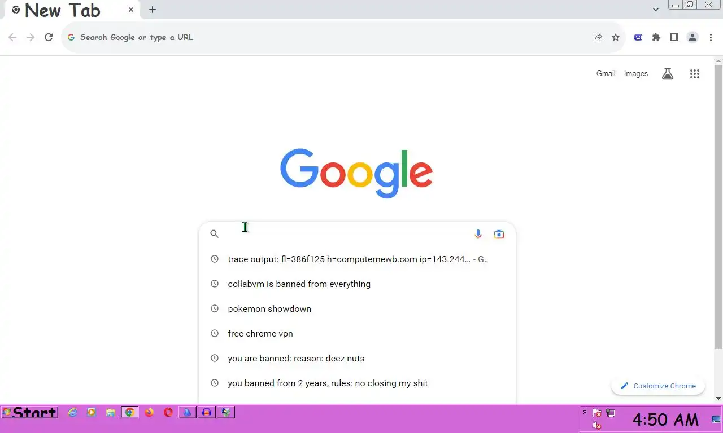
Task: Click the page vertical scrollbar
Action: 718,207
